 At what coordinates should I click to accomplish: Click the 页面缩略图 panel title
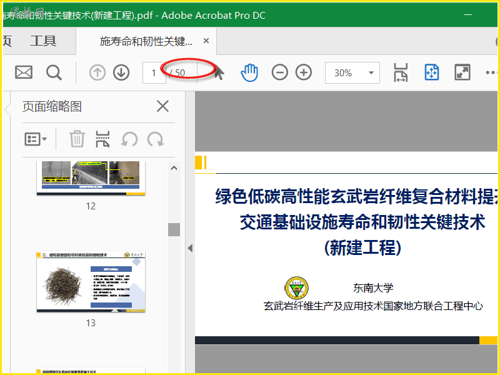pyautogui.click(x=52, y=106)
